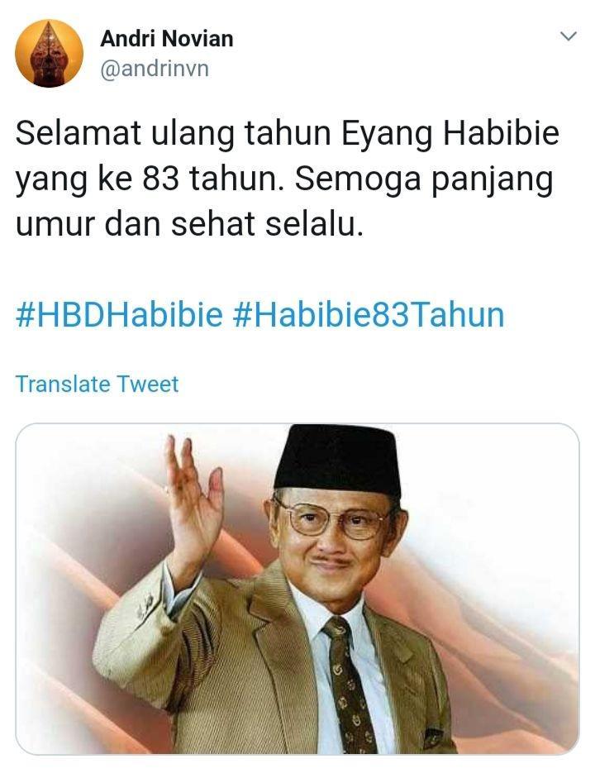View the attached photo of waving man
The width and height of the screenshot is (595, 778).
tap(297, 589)
